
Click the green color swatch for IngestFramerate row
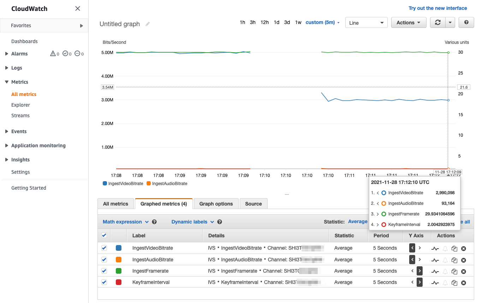coord(119,271)
